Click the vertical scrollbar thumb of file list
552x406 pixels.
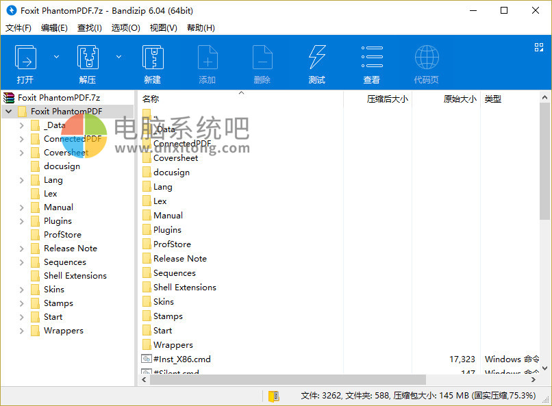(544, 162)
